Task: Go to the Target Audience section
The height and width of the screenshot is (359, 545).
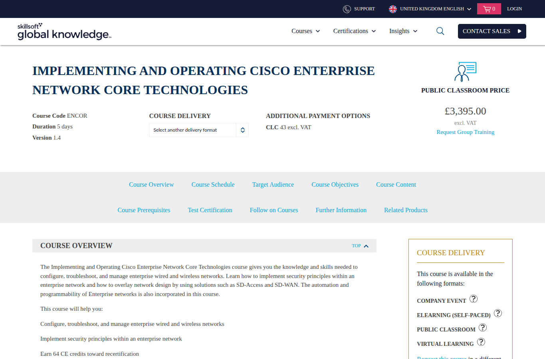Action: point(273,185)
